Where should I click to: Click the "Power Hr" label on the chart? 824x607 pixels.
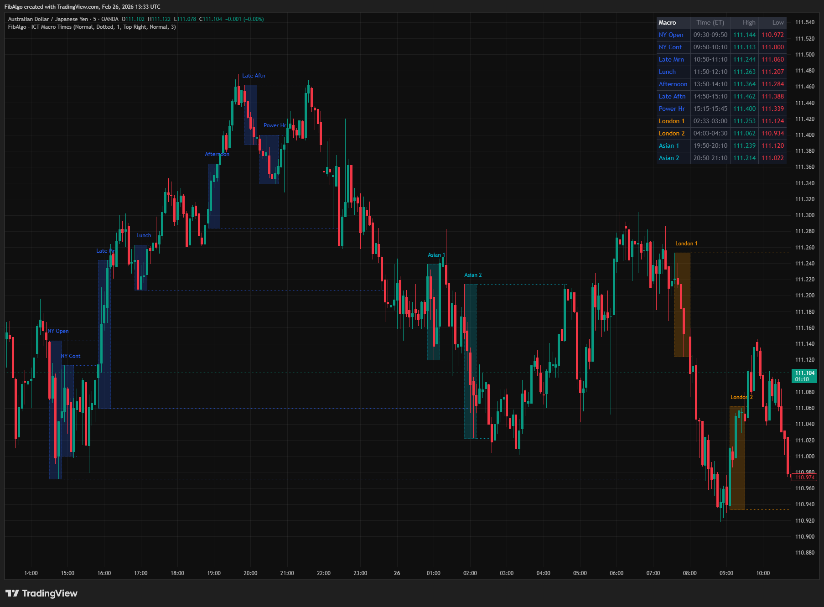pos(275,125)
